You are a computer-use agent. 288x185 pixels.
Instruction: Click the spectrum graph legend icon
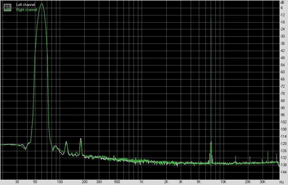coord(8,7)
